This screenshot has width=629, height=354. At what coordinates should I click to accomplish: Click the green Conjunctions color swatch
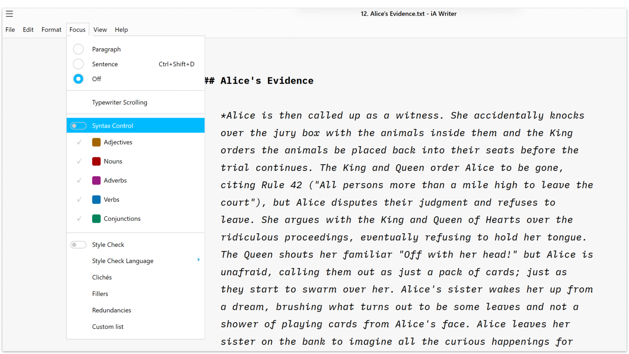(96, 219)
